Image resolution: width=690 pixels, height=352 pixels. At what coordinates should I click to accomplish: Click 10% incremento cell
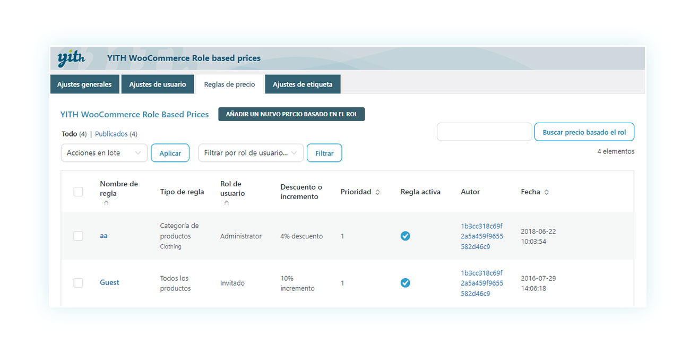click(x=297, y=284)
